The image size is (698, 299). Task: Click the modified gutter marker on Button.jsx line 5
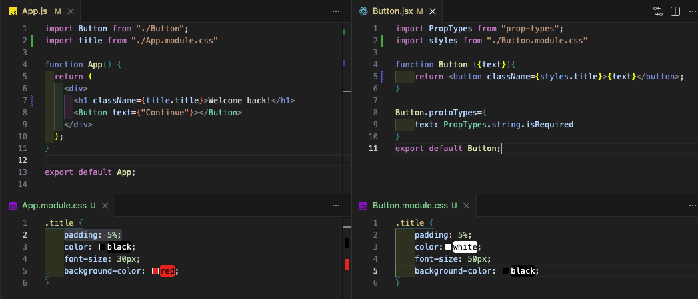pyautogui.click(x=382, y=77)
